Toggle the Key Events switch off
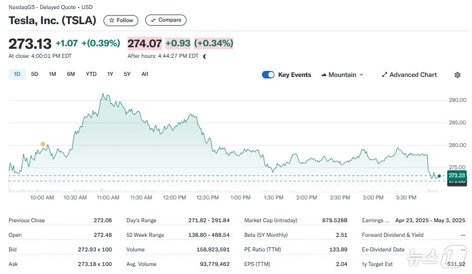The width and height of the screenshot is (472, 274). tap(268, 75)
